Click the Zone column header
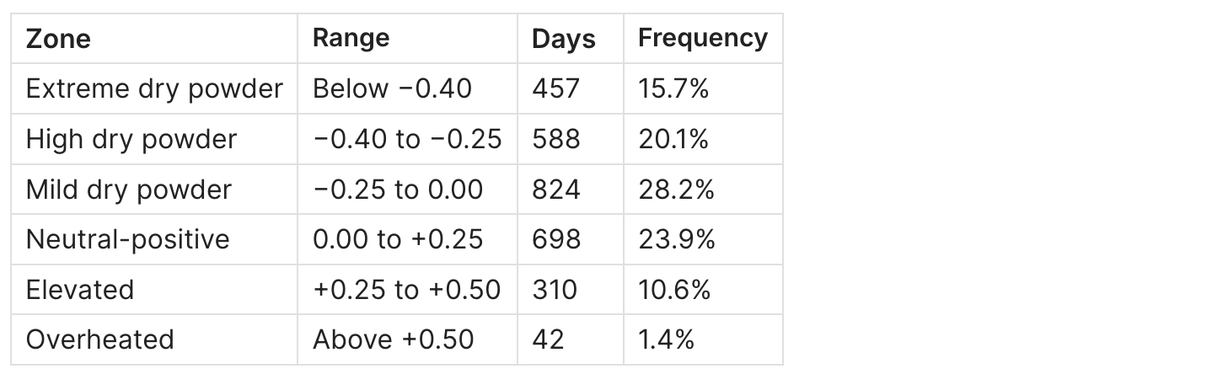The image size is (1212, 374). pyautogui.click(x=58, y=39)
